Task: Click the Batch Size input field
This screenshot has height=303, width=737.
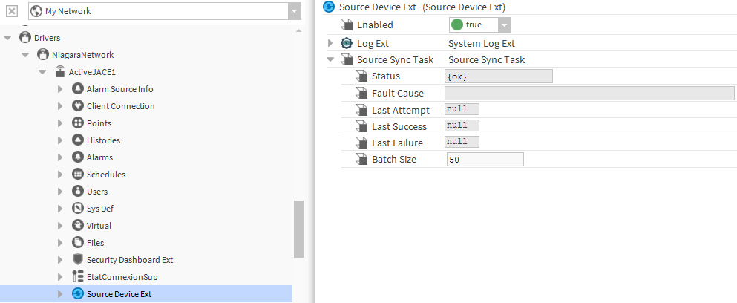Action: click(485, 160)
